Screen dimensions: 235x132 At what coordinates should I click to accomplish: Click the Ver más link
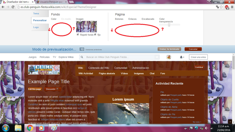[x=197, y=122]
